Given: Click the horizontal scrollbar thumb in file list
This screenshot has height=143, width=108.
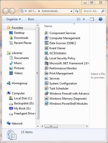Looking at the screenshot, I should pos(51,126).
